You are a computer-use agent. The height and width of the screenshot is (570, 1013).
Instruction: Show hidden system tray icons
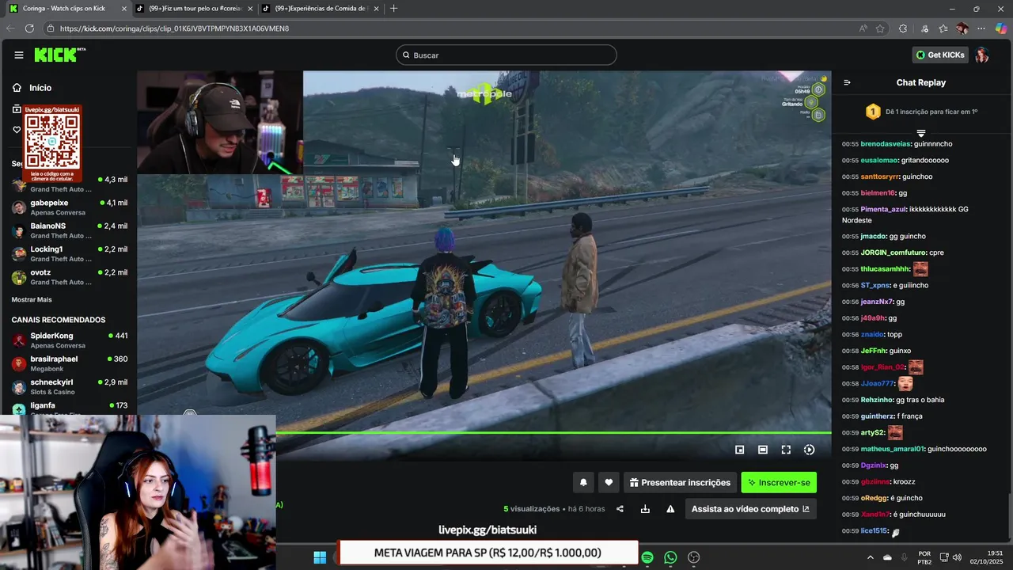point(871,557)
